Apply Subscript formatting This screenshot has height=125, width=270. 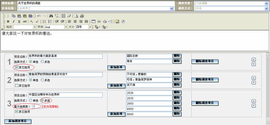click(x=31, y=22)
